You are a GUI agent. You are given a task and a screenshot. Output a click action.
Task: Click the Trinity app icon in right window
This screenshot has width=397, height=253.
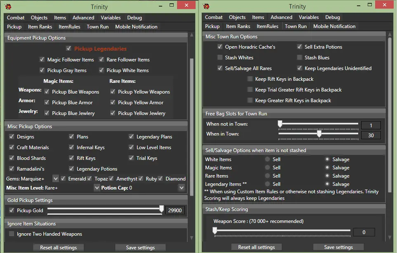tap(206, 6)
